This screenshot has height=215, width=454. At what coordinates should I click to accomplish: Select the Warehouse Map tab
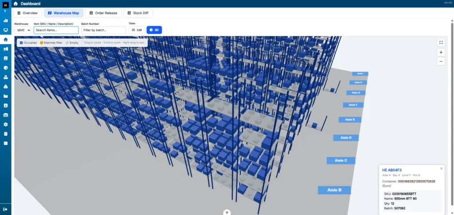coord(64,13)
